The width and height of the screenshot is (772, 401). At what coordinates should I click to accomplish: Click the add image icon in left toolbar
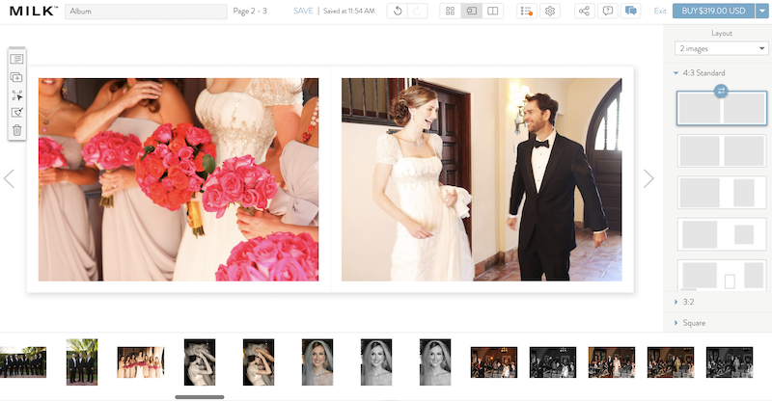(16, 77)
